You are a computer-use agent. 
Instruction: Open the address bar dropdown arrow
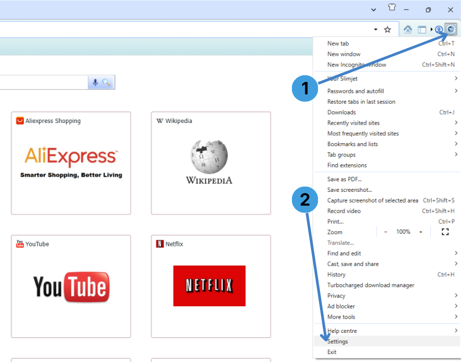coord(376,30)
